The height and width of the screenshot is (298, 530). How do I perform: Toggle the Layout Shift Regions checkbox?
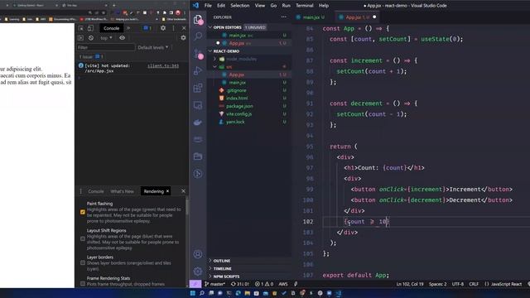pos(83,238)
